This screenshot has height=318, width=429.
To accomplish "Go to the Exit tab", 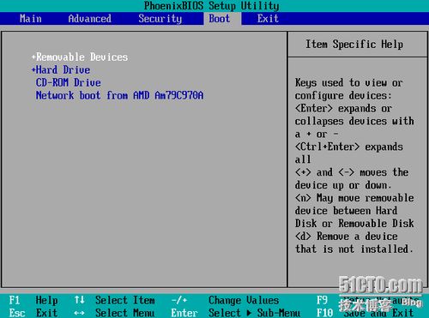I will pos(268,19).
